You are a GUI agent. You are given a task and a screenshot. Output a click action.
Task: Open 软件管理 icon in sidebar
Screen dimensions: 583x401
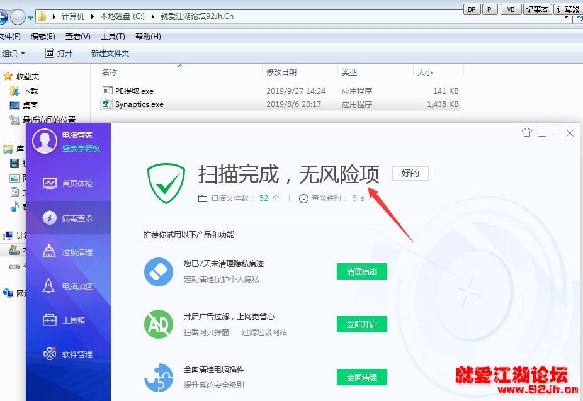50,353
